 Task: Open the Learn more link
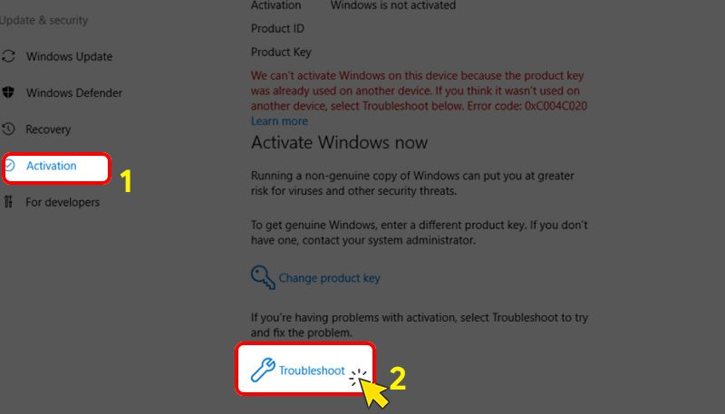(x=279, y=121)
